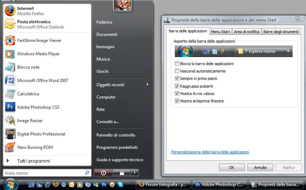
Task: Open Image Resizer
Action: point(47,121)
